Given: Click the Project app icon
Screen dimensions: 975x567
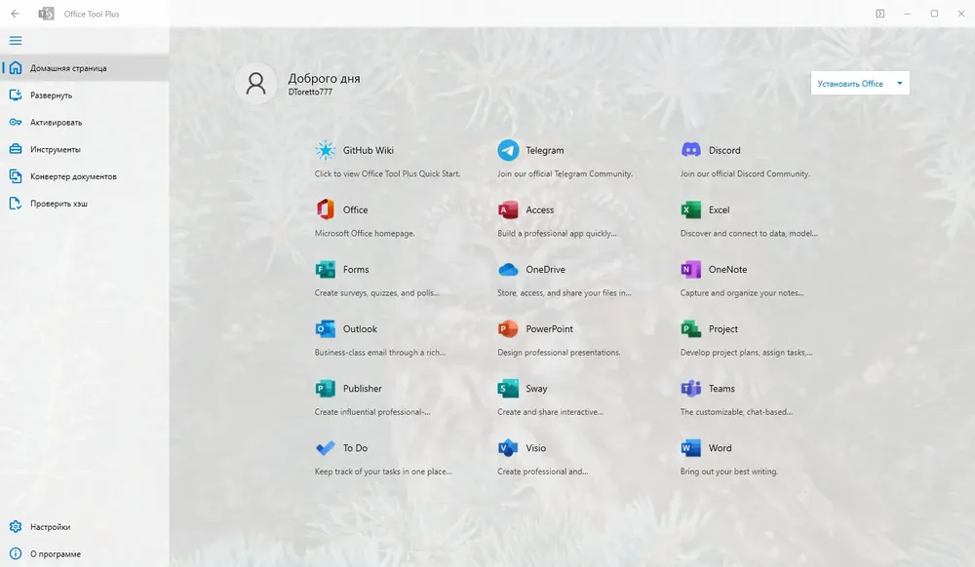Looking at the screenshot, I should (x=691, y=329).
